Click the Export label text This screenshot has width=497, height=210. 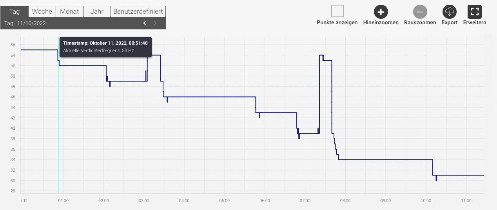tap(450, 23)
